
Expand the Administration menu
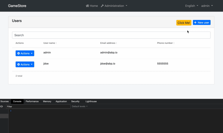tap(114, 6)
